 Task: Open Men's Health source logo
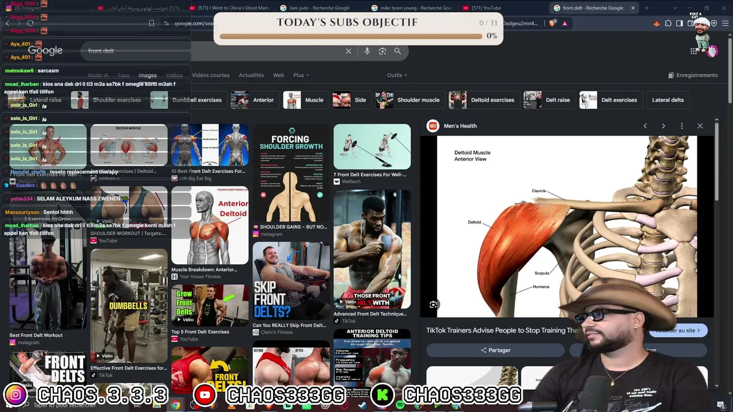coord(433,126)
